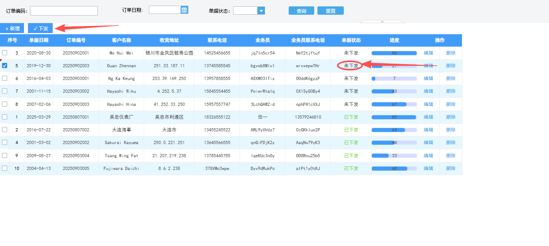Screen dimensions: 549x246
Task: Select checkbox for order 20250807001
Action: (x=5, y=117)
